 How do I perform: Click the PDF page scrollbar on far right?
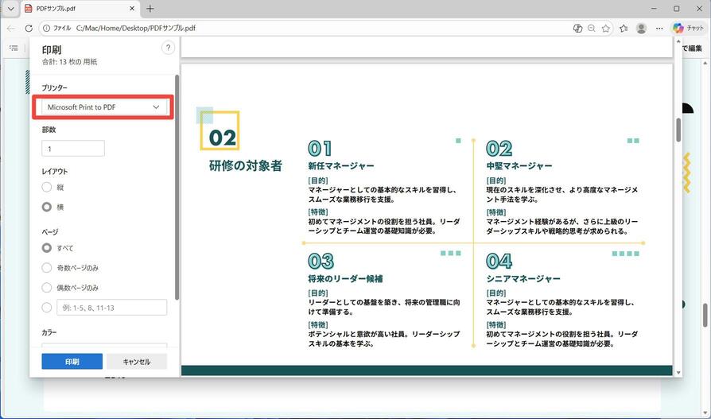[706, 315]
